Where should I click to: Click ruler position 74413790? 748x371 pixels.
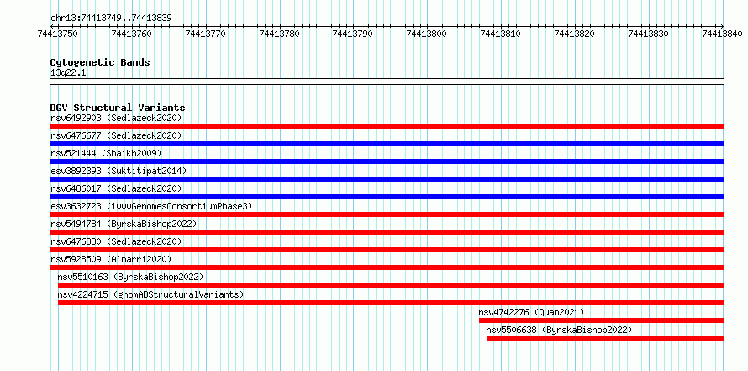pyautogui.click(x=353, y=34)
